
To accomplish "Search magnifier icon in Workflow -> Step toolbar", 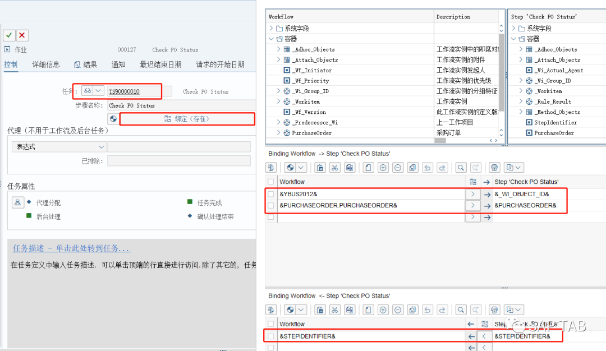I will pos(461,168).
